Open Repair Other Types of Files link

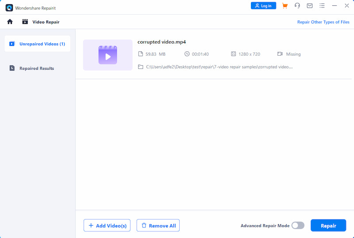tap(323, 22)
